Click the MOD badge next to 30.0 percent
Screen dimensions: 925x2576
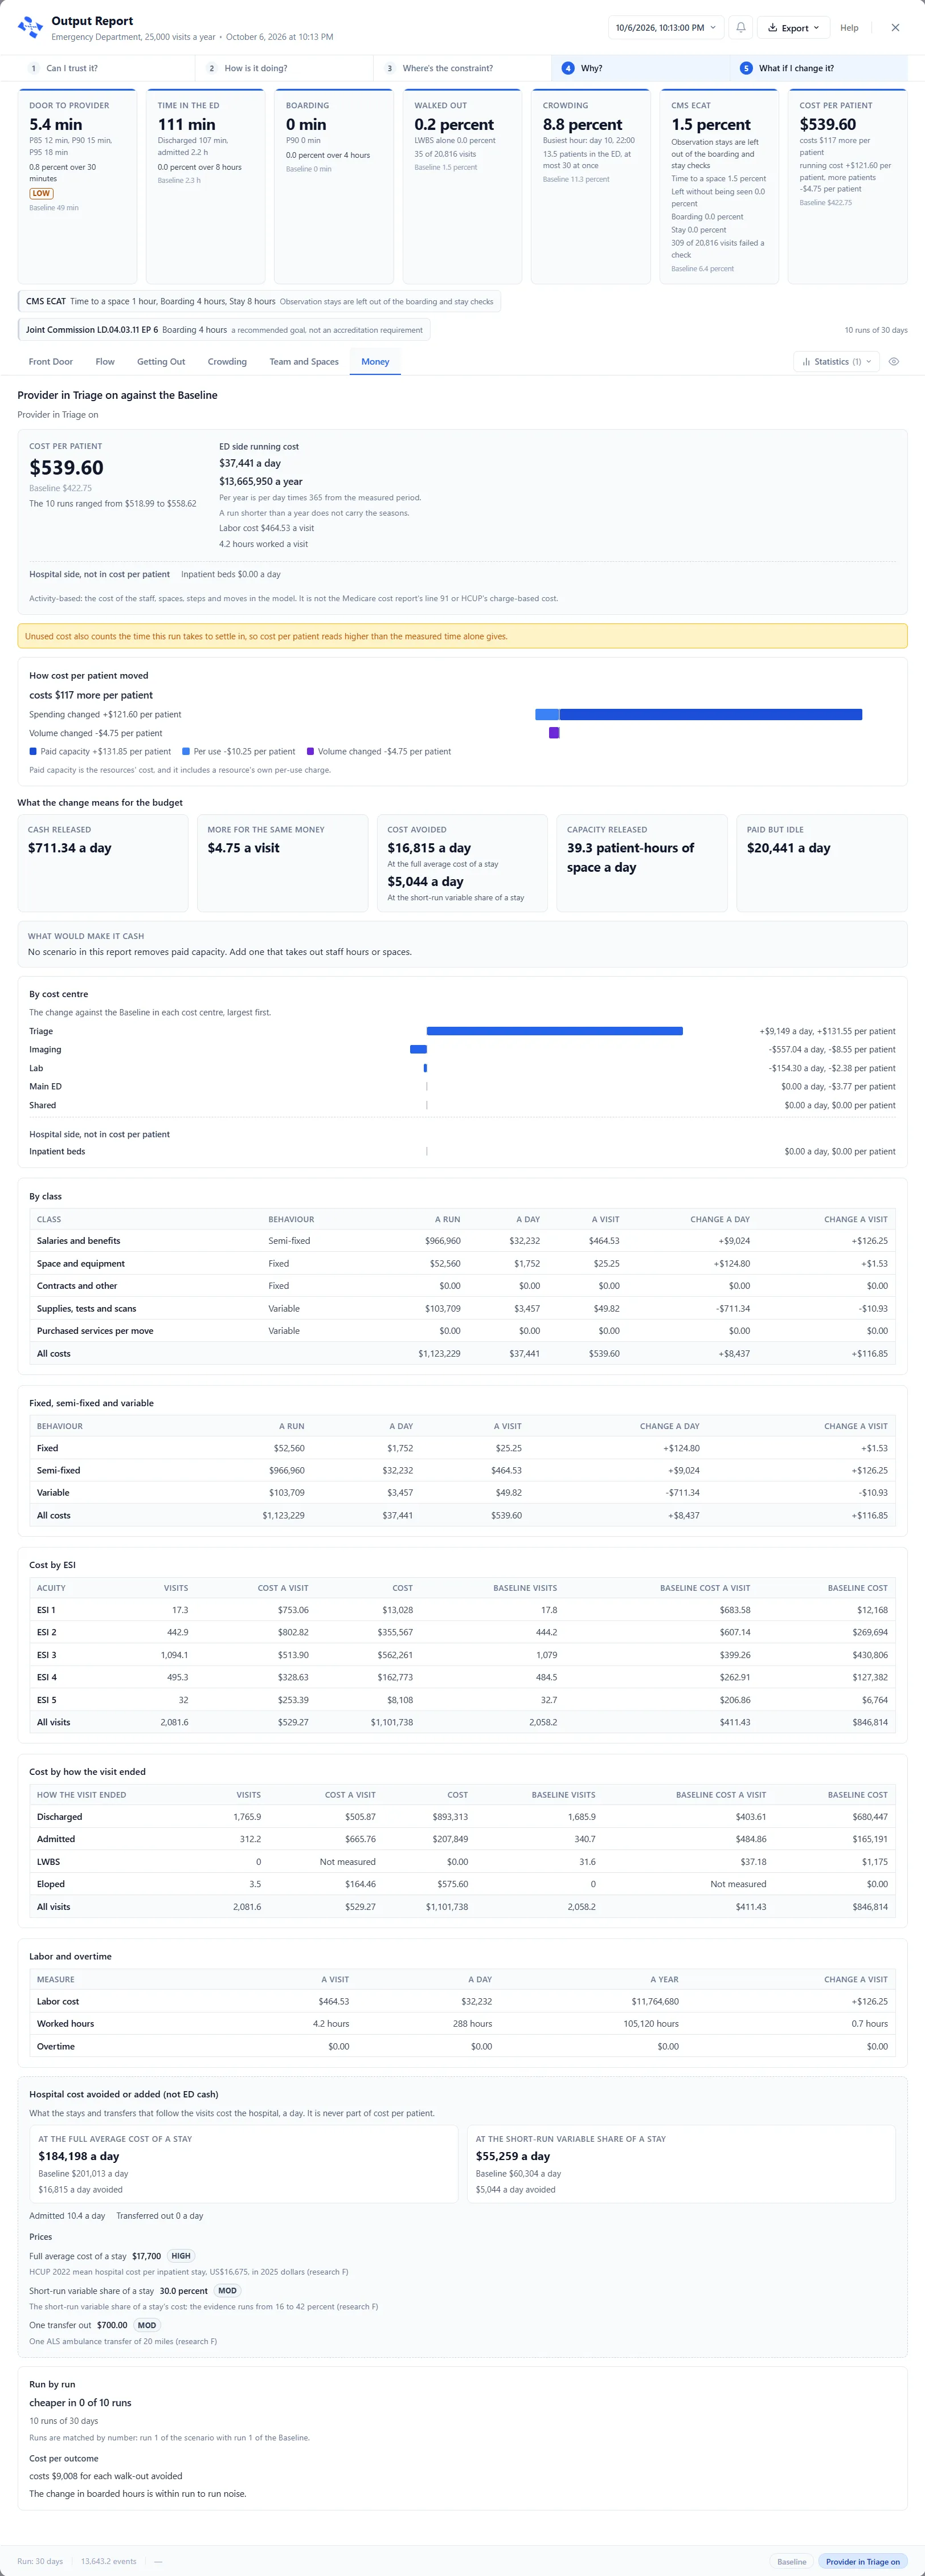click(x=227, y=2290)
